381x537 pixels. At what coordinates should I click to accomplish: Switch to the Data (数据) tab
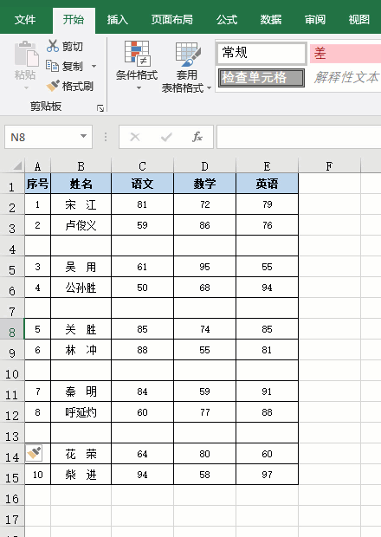[271, 20]
